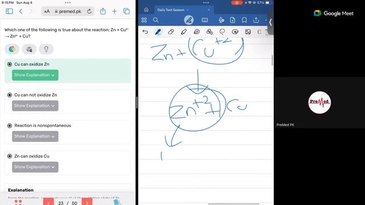The image size is (365, 205).
Task: Select the tape tool
Action: pyautogui.click(x=197, y=32)
